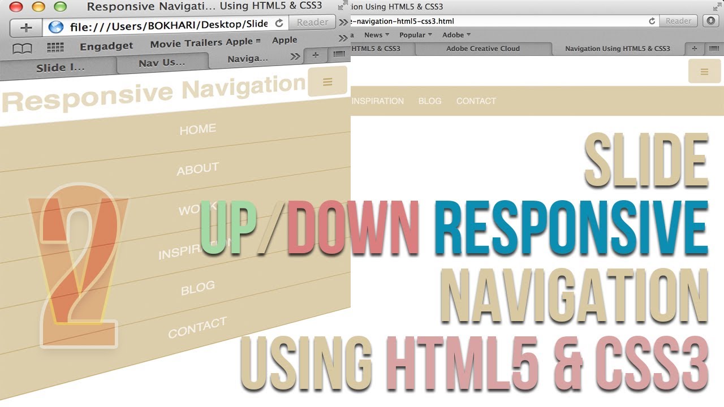Open the Popular bookmarks dropdown
The image size is (724, 407).
(416, 35)
